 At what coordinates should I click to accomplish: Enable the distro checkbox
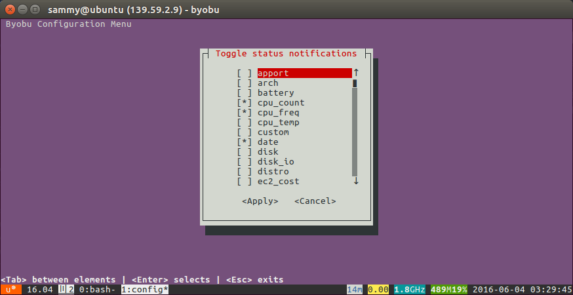245,172
